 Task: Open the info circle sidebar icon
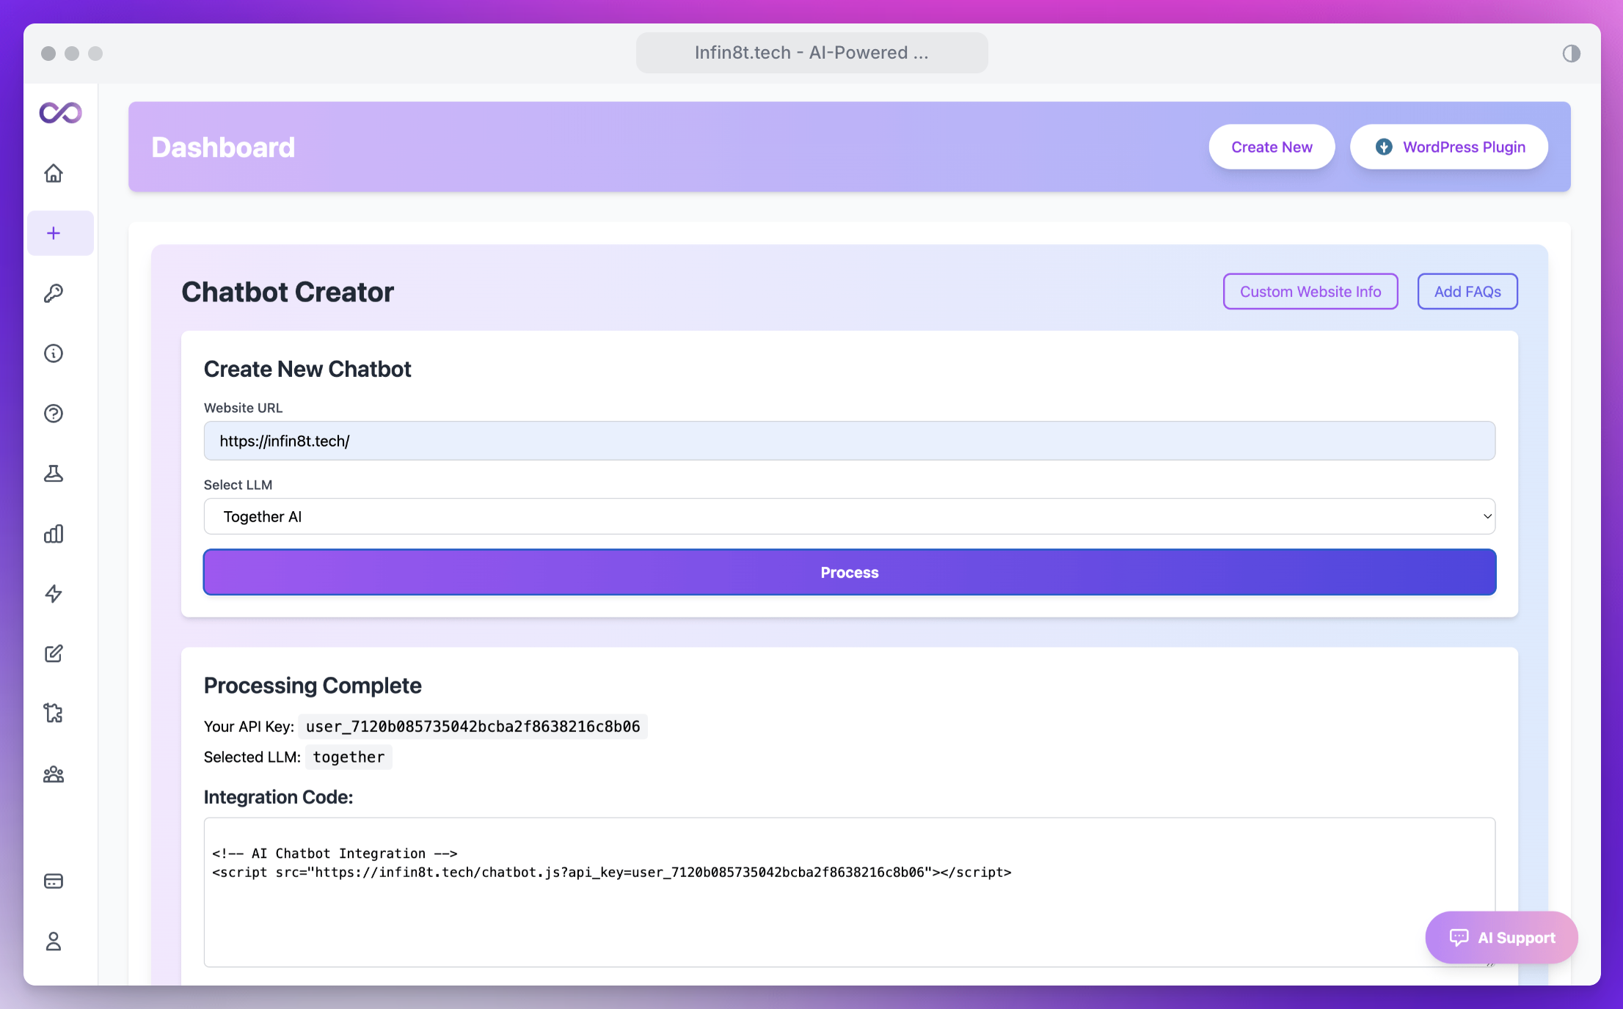pyautogui.click(x=54, y=353)
